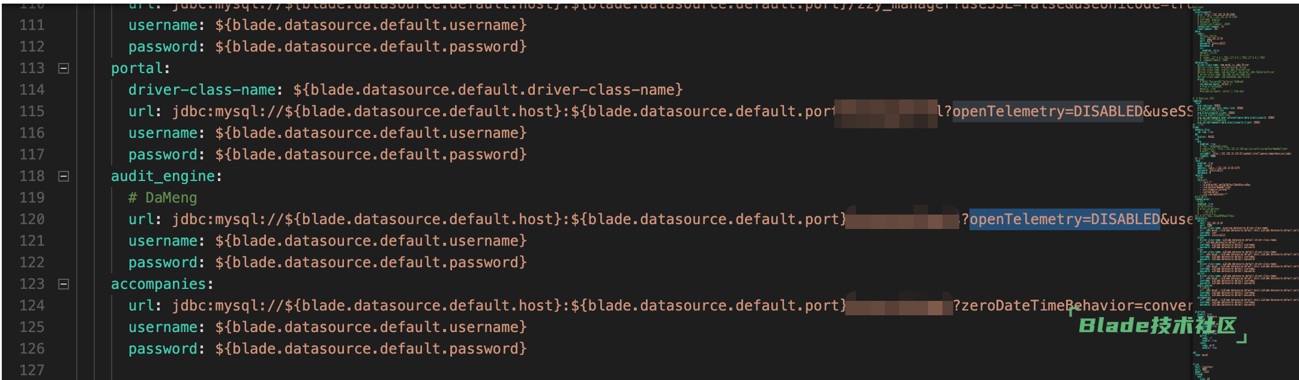Click the code minimap on the right
Screen dimensions: 1299x380
[1243, 180]
